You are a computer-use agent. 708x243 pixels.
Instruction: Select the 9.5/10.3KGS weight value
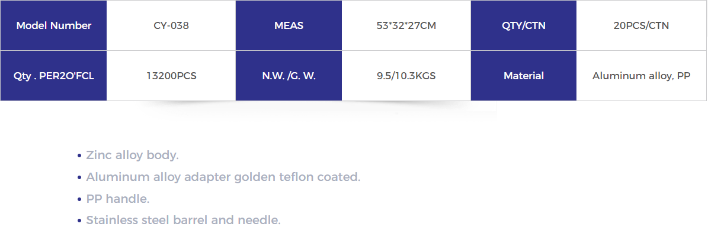tap(406, 76)
